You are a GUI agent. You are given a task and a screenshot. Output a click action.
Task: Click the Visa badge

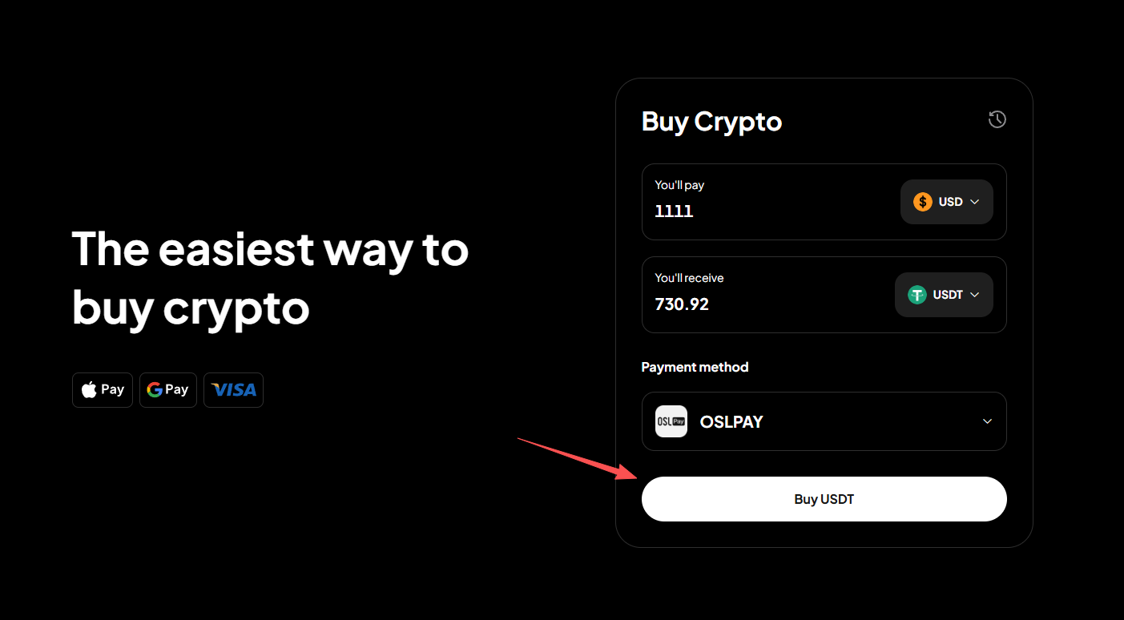coord(233,390)
